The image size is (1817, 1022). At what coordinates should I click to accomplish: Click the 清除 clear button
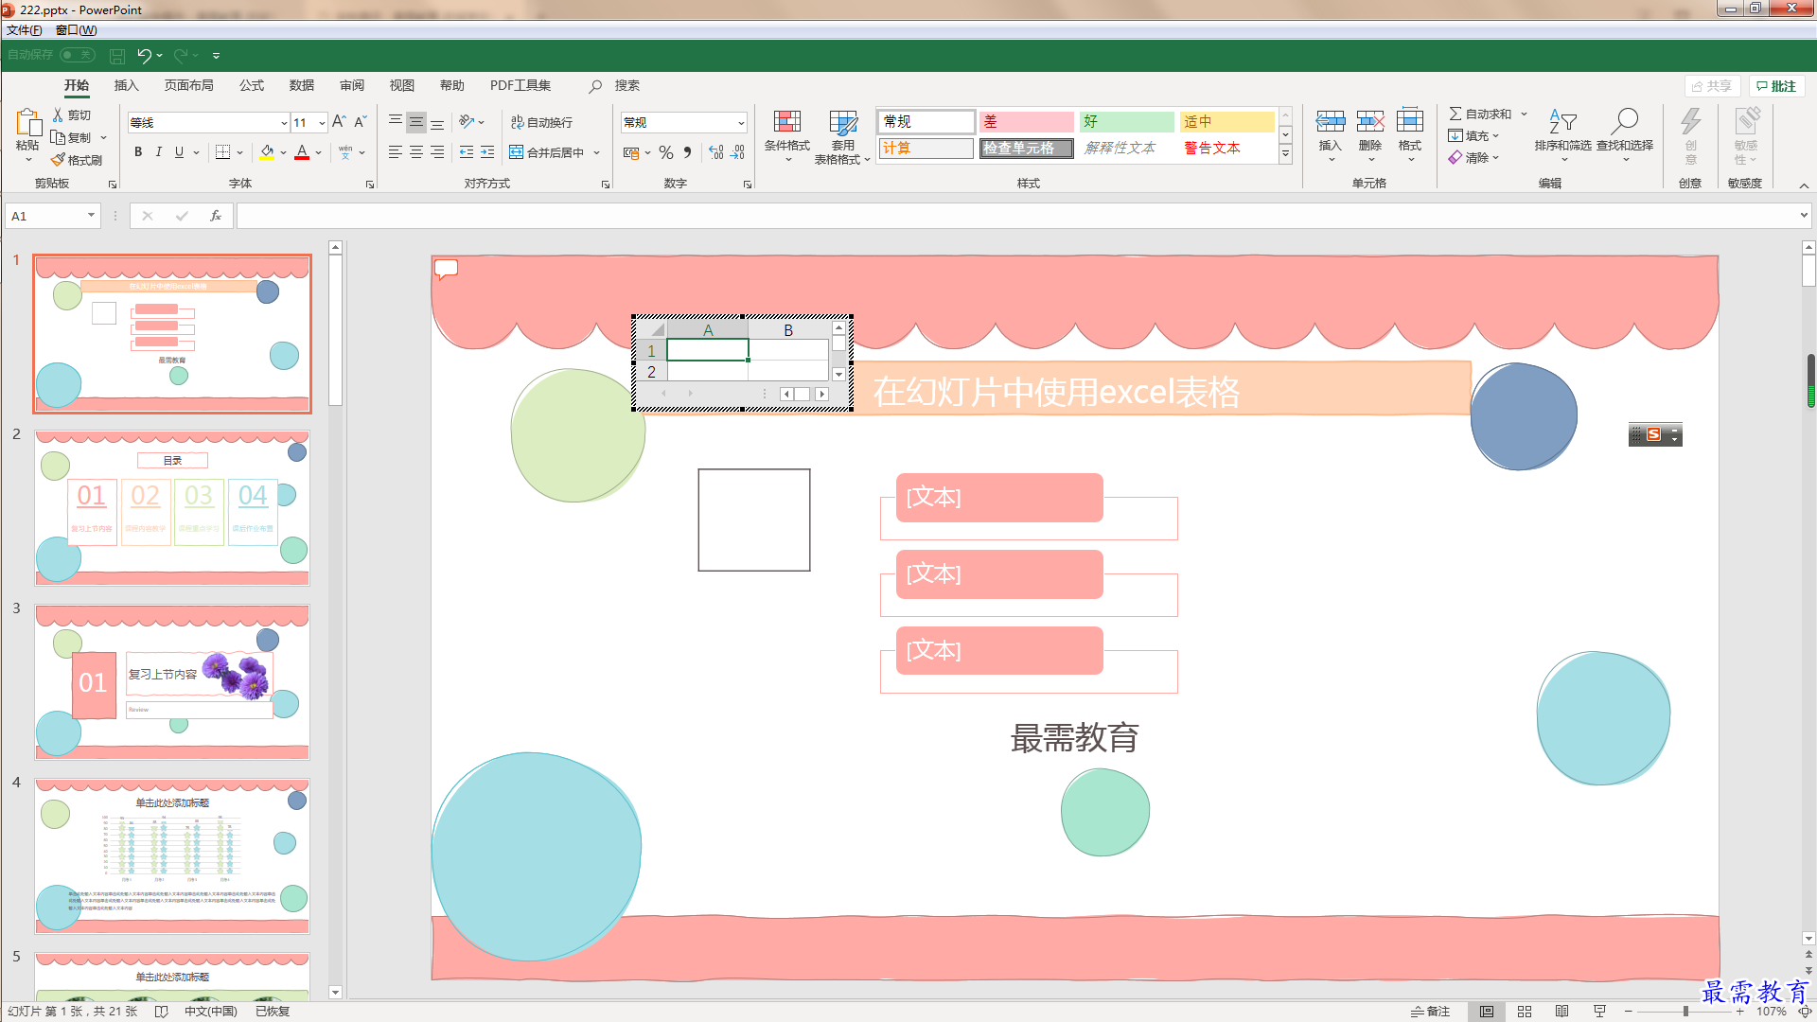point(1470,158)
